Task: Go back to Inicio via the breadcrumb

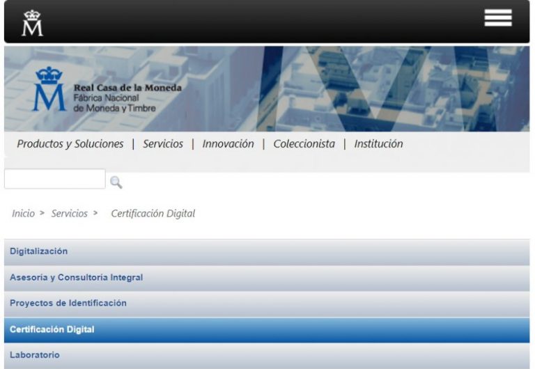Action: click(x=23, y=214)
